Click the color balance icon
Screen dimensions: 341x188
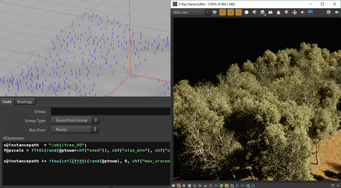pyautogui.click(x=200, y=186)
